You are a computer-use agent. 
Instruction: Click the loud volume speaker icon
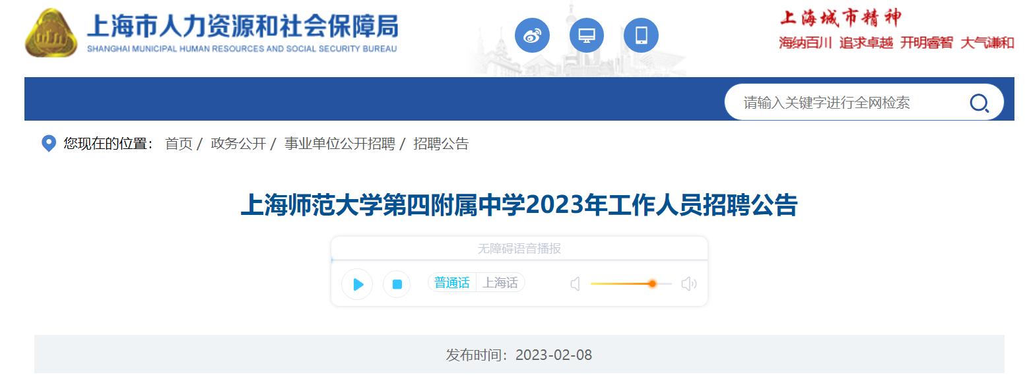pyautogui.click(x=688, y=284)
